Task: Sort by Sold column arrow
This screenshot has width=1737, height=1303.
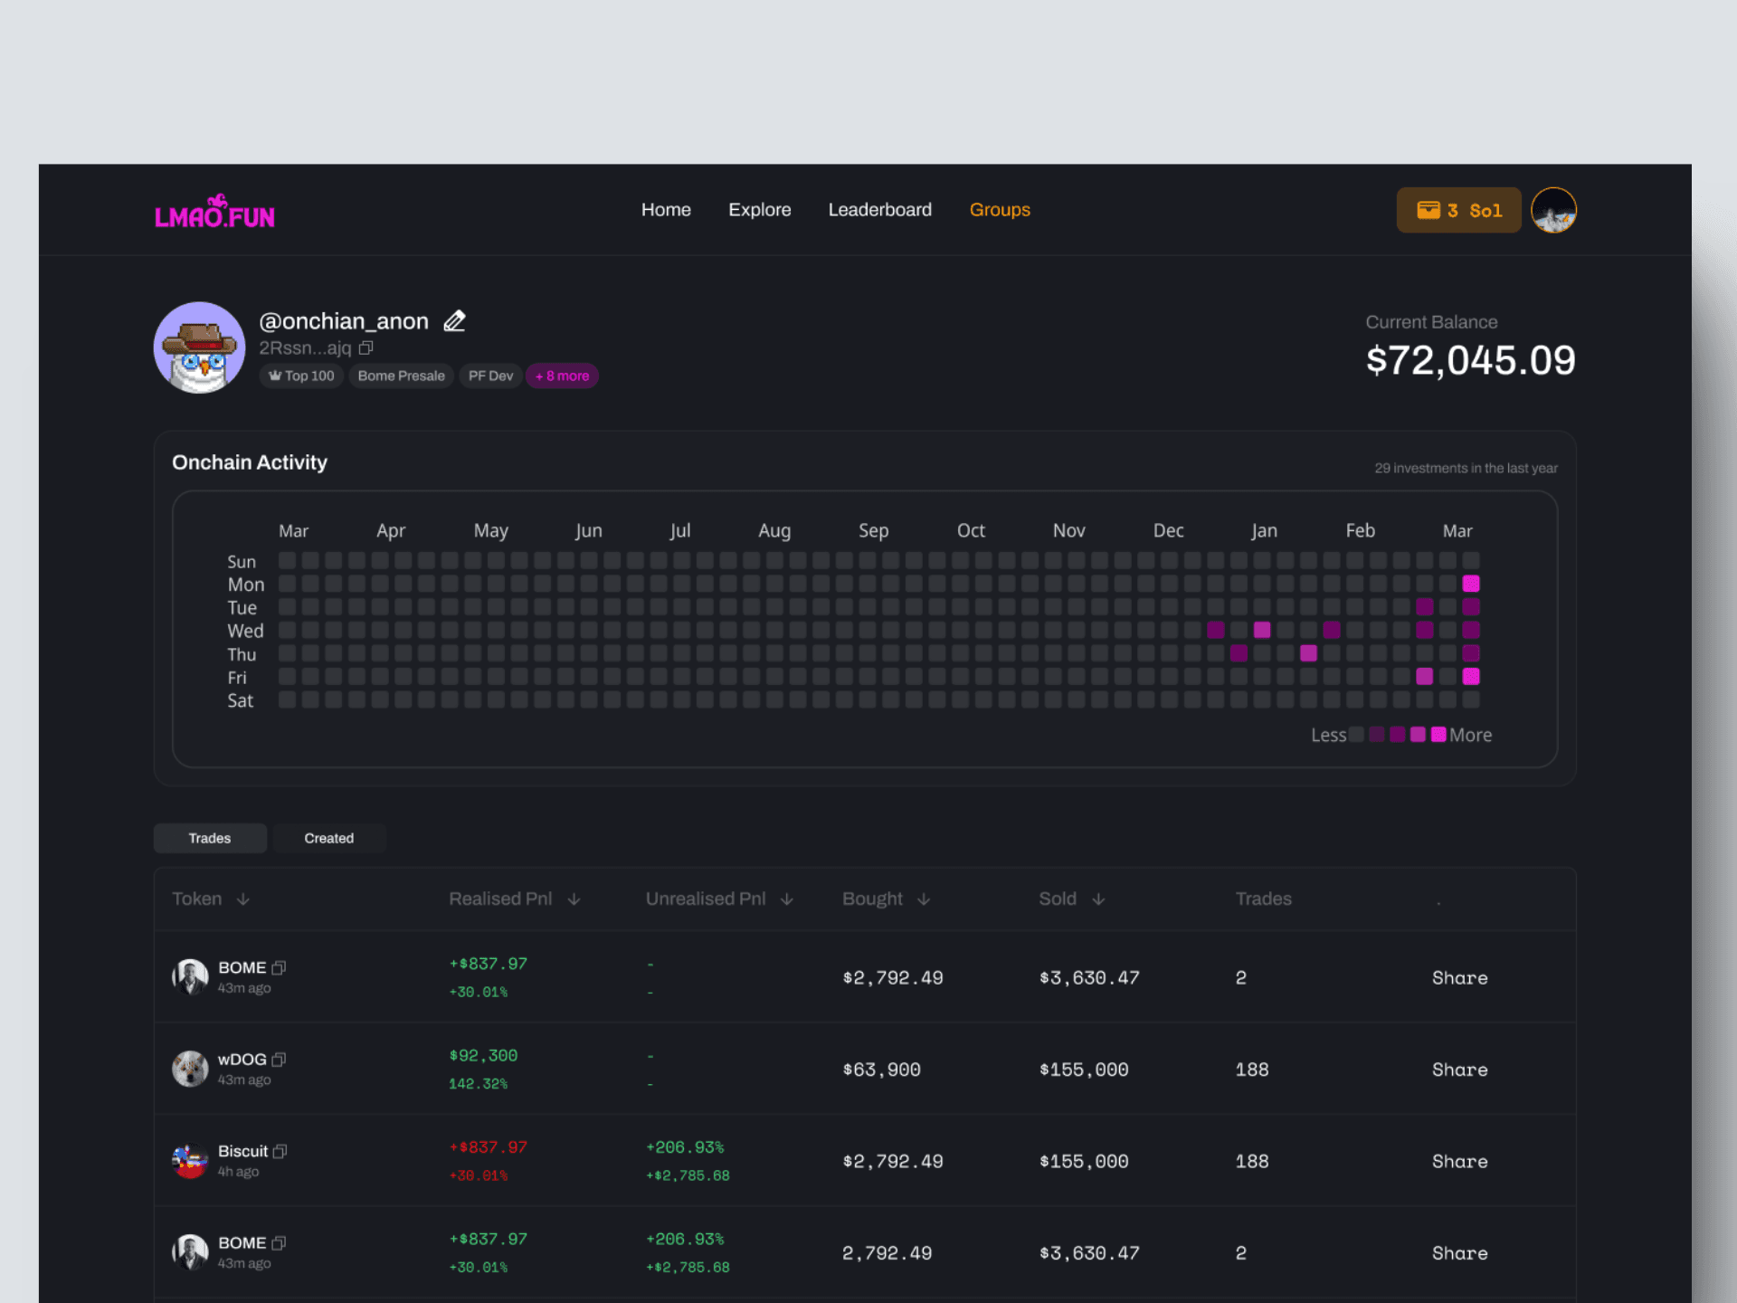Action: (x=1098, y=899)
